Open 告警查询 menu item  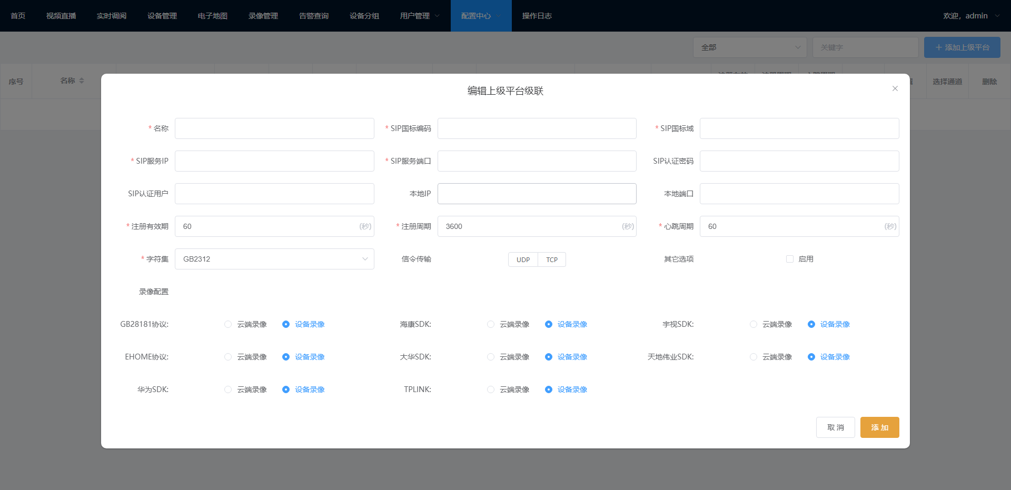(x=314, y=16)
